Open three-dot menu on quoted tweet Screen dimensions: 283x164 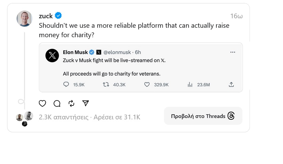[233, 52]
